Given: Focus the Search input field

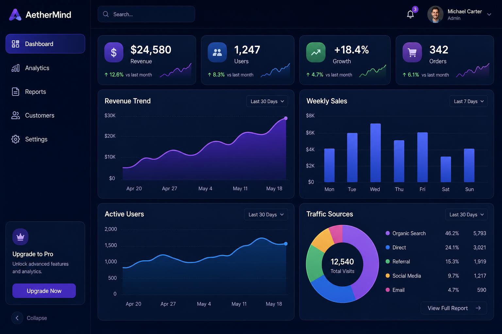Looking at the screenshot, I should (146, 14).
